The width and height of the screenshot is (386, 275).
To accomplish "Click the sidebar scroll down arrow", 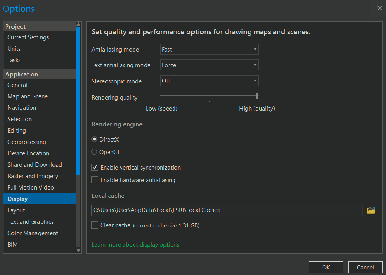I will [78, 250].
